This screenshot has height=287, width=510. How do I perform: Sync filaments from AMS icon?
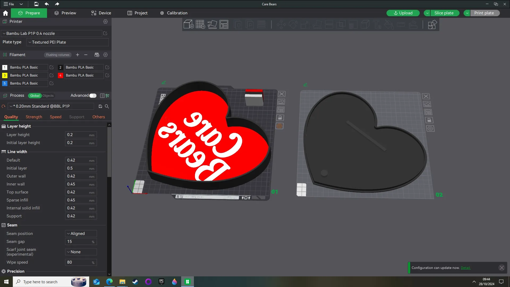pos(97,55)
